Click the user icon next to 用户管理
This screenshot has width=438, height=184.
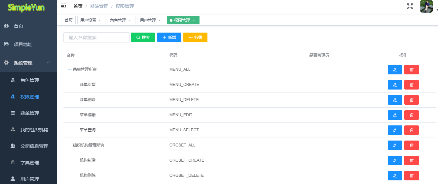[13, 179]
